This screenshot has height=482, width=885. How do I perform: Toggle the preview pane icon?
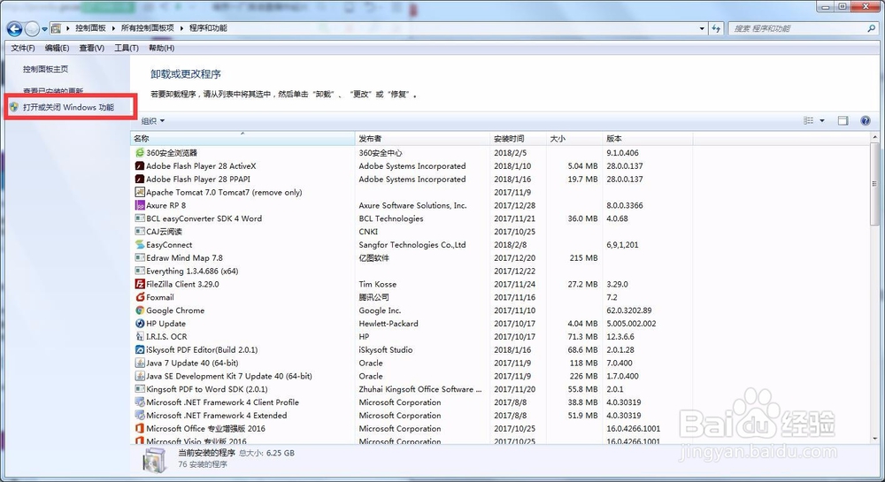point(843,120)
